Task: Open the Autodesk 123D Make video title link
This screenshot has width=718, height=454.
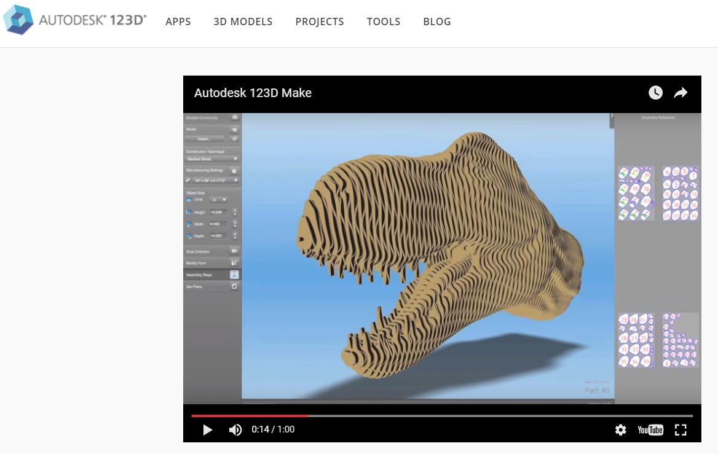Action: click(253, 93)
